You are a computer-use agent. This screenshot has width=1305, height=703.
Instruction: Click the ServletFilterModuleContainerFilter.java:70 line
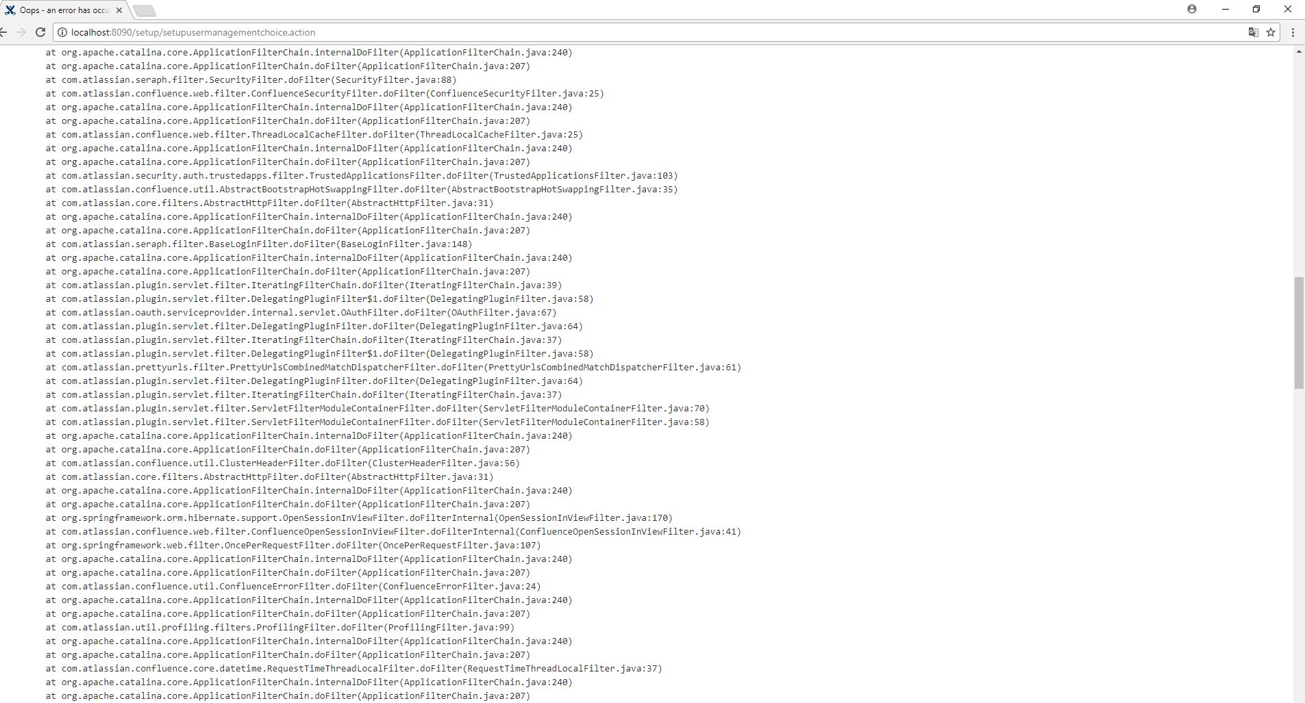pos(377,409)
